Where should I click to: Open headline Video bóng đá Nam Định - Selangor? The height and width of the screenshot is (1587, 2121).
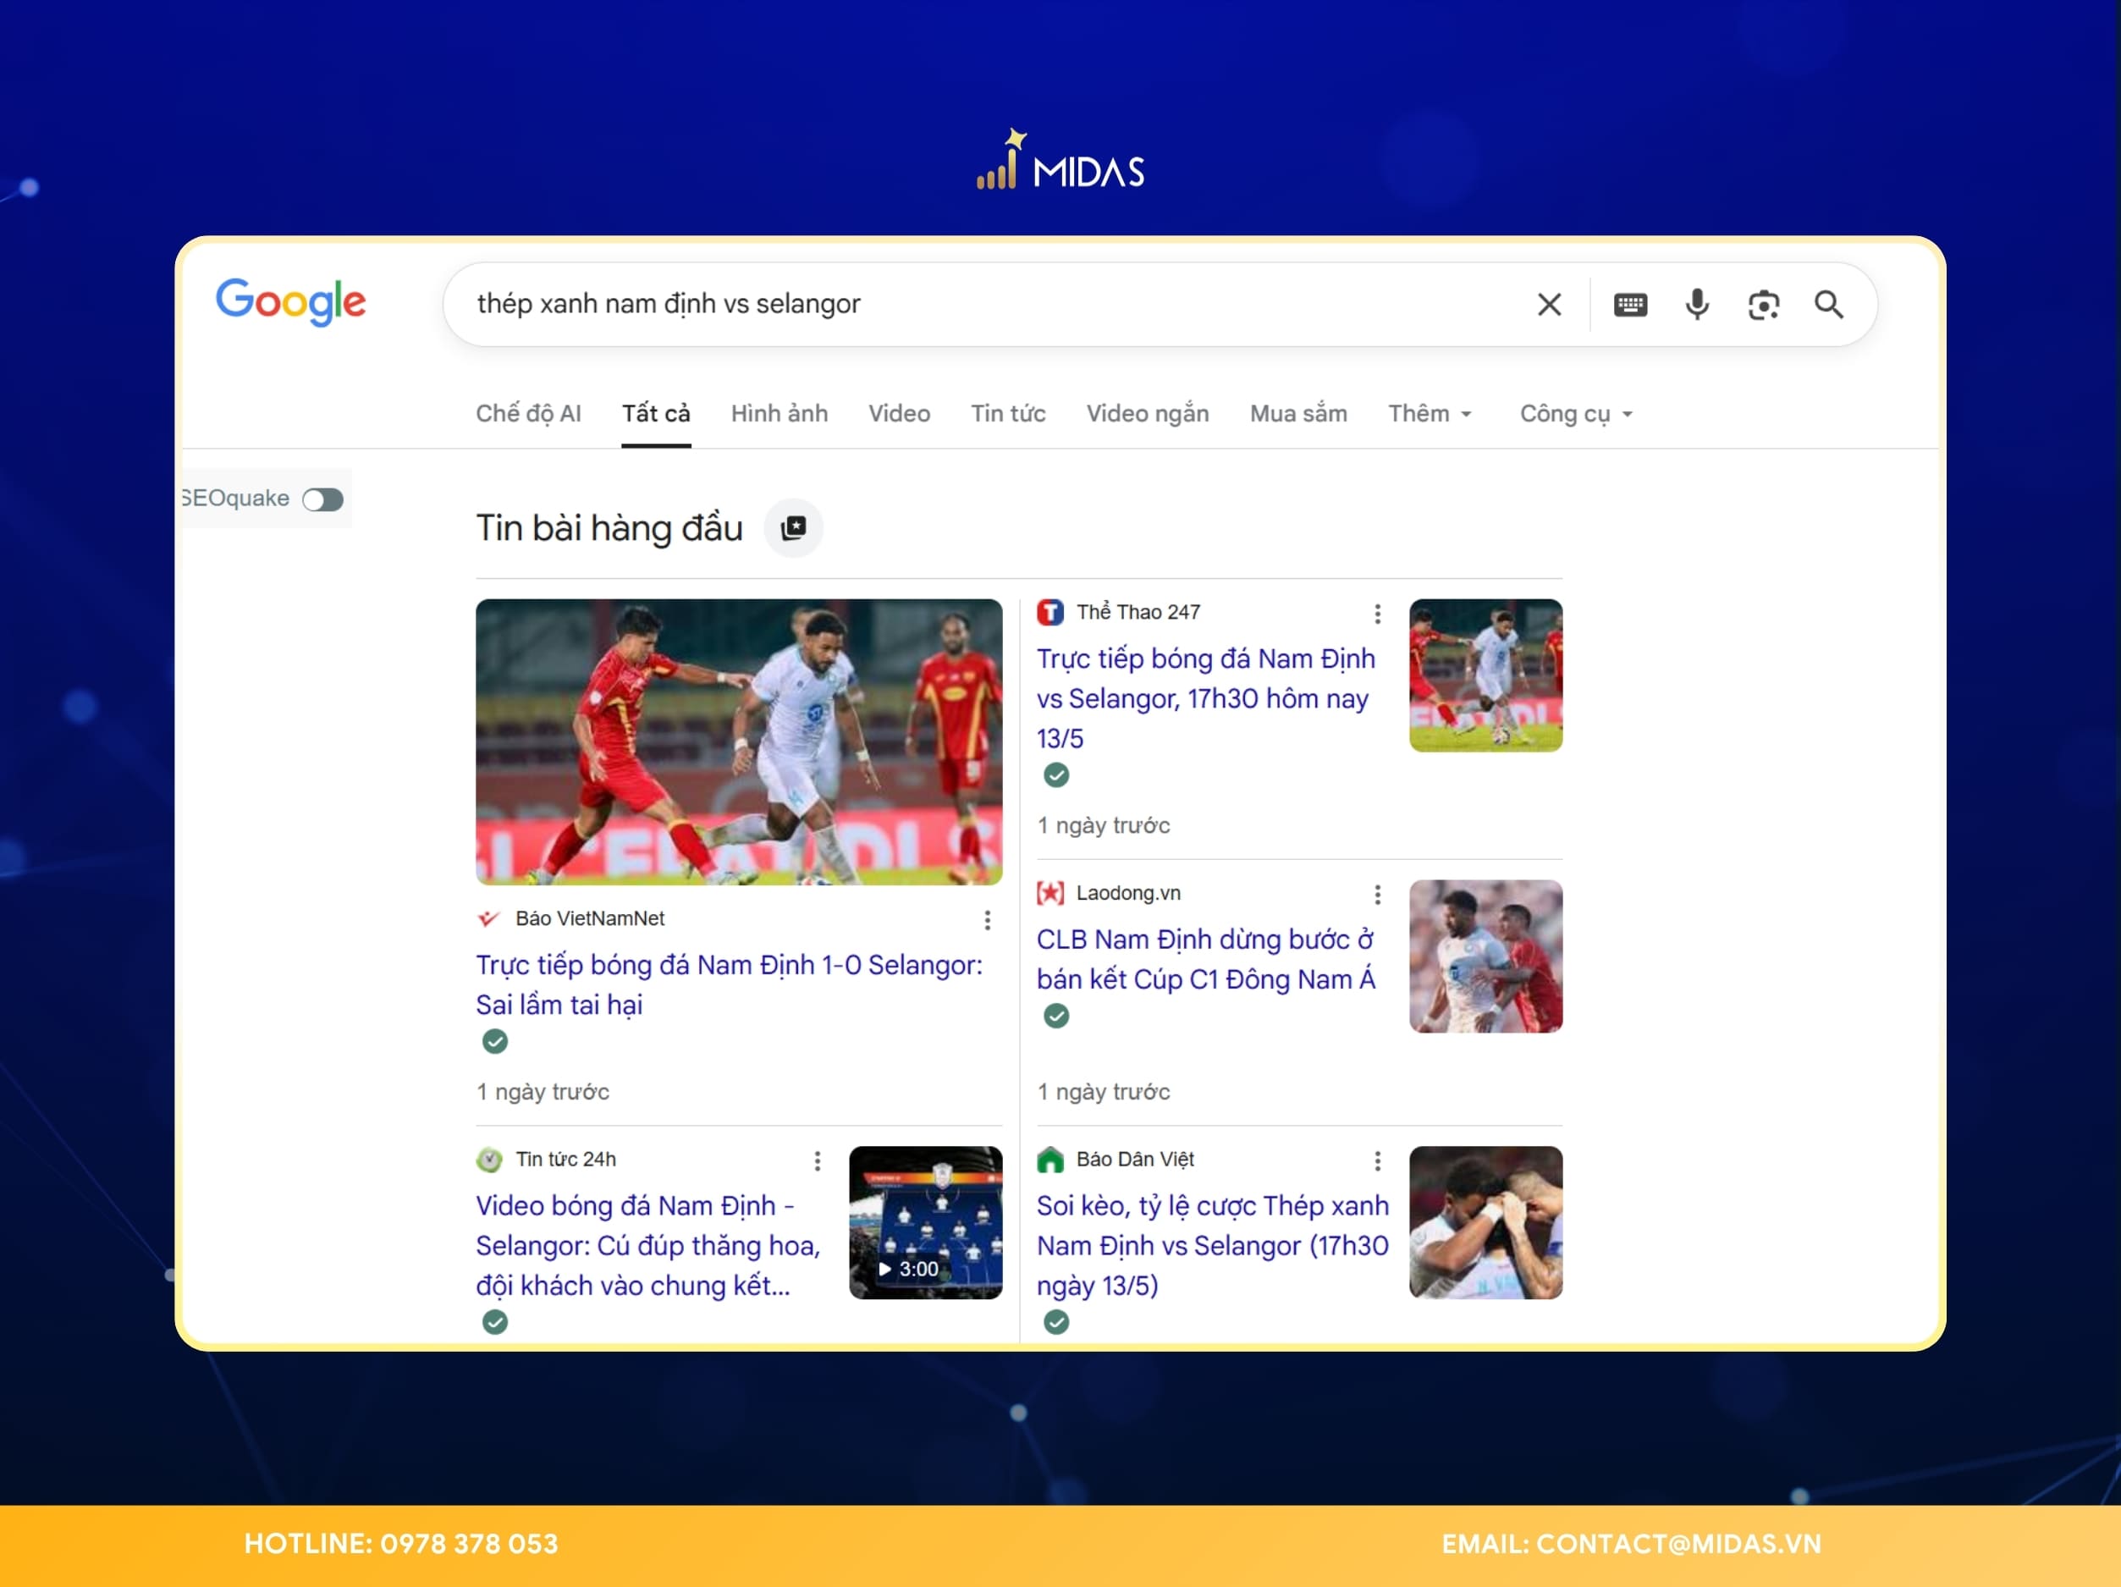tap(648, 1246)
